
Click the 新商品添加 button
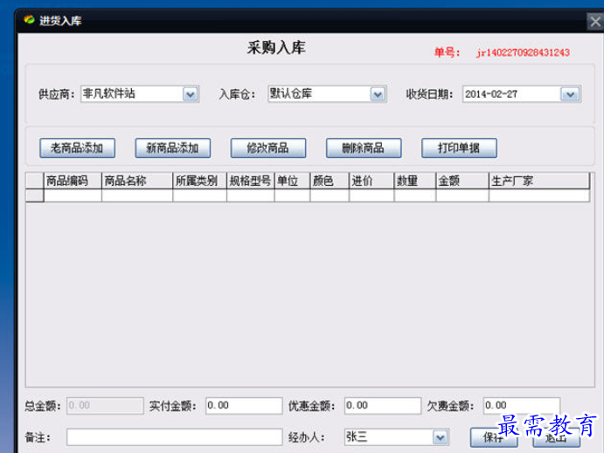coord(172,148)
